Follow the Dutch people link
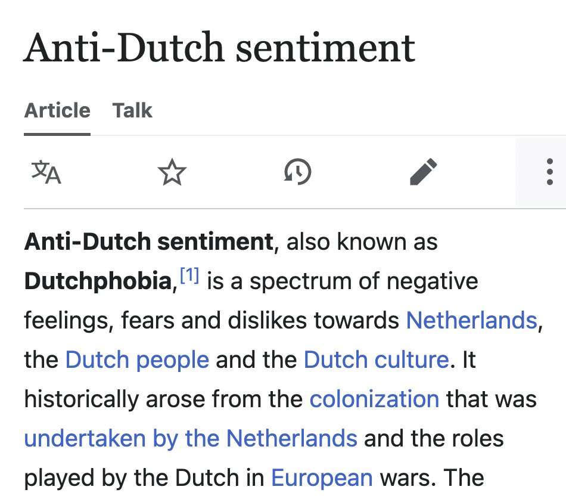The image size is (566, 496). coord(137,360)
